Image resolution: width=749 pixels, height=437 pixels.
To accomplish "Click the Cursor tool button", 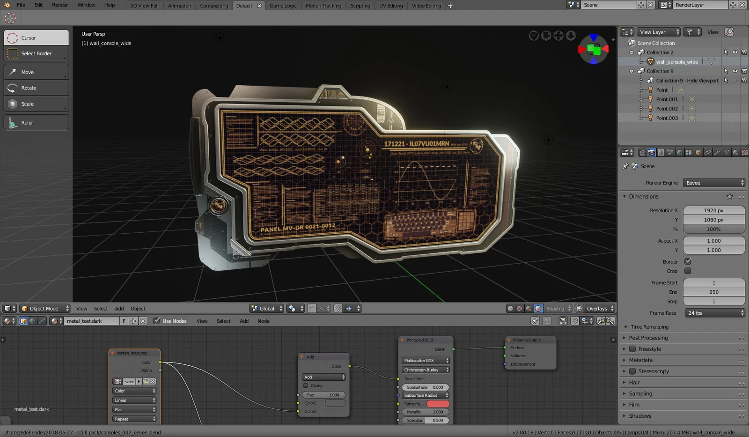I will coord(36,37).
